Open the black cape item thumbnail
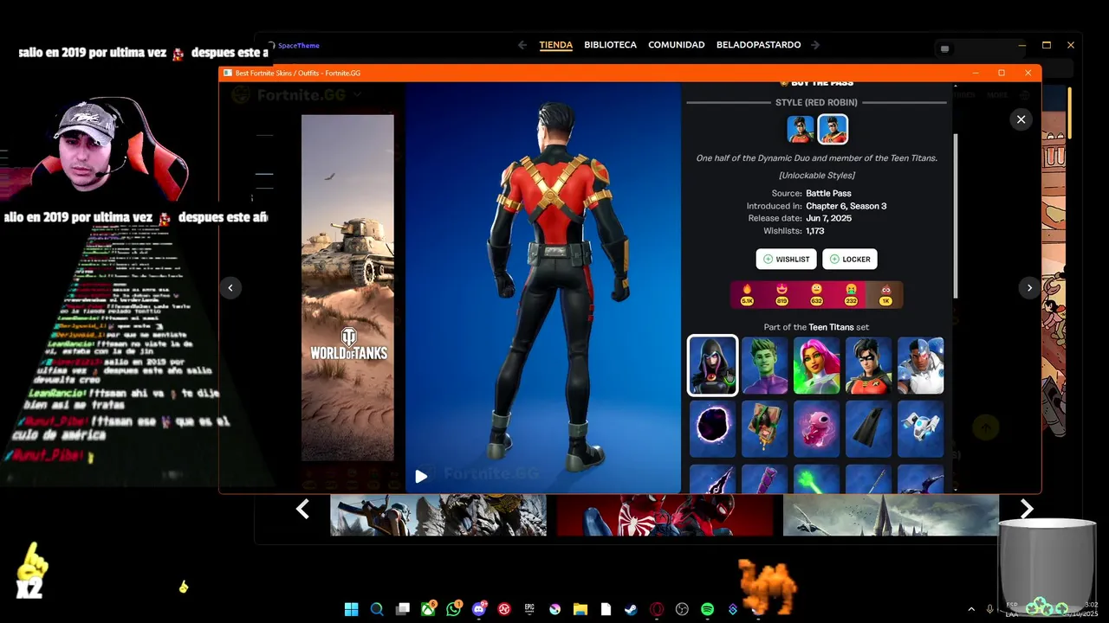This screenshot has height=623, width=1109. pos(868,428)
